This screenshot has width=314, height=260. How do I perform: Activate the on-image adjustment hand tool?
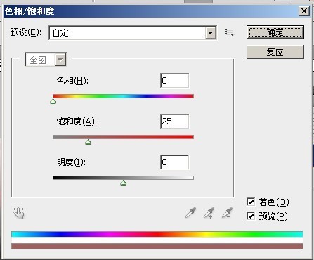click(18, 213)
